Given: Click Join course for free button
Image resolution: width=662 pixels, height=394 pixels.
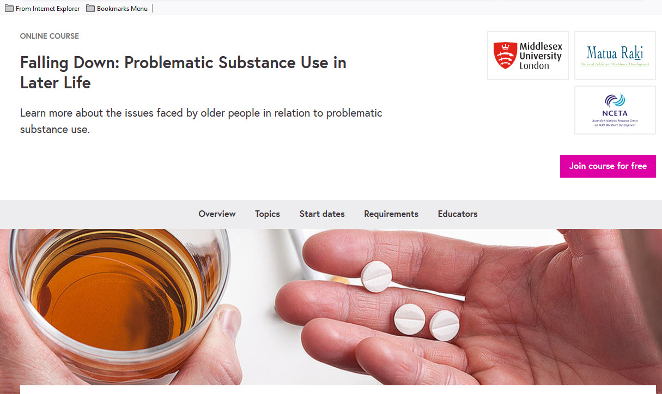Looking at the screenshot, I should click(x=608, y=166).
